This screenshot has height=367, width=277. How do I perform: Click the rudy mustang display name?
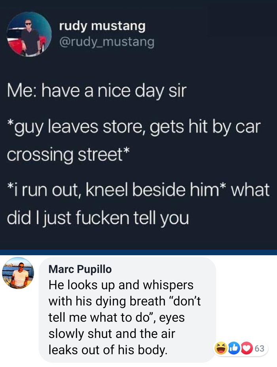(102, 26)
